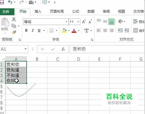
Task: Click the Cut scissors icon
Action: 14,19
